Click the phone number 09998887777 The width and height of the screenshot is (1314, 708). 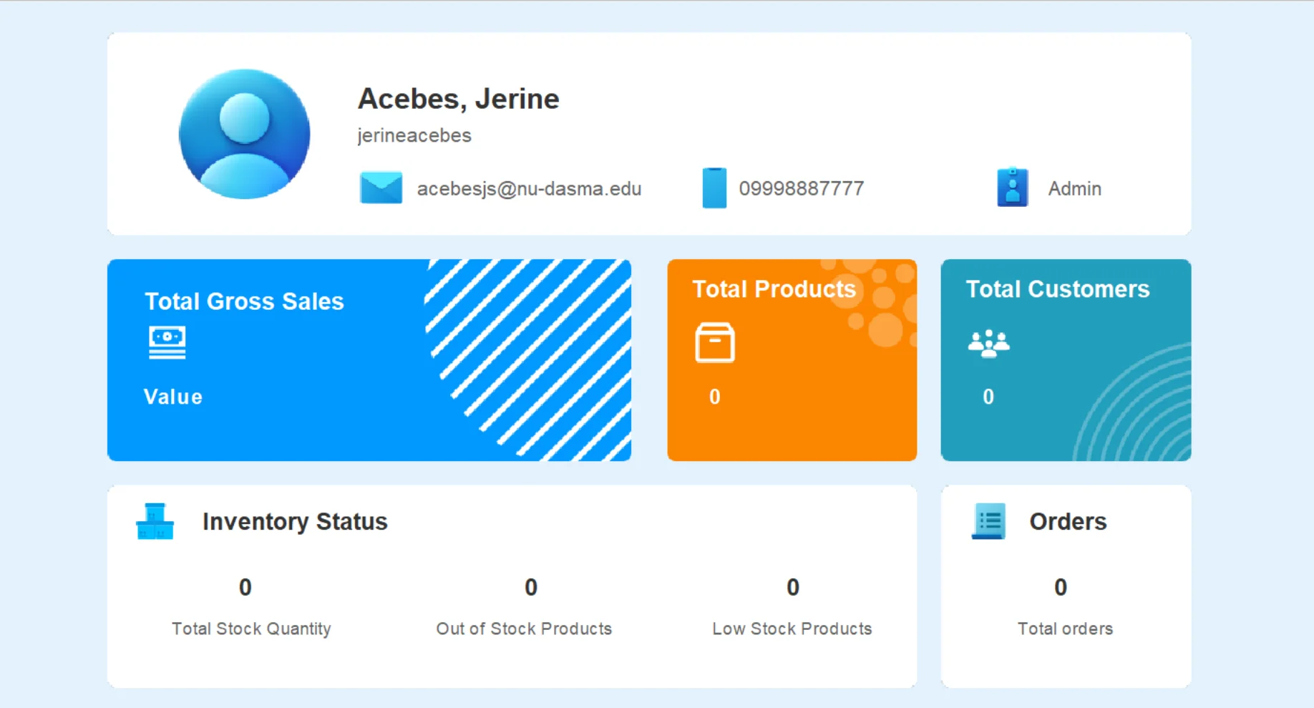802,189
